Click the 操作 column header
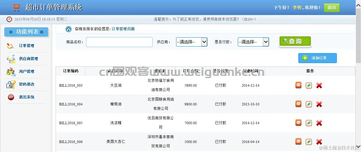The width and height of the screenshot is (361, 152). (x=310, y=71)
